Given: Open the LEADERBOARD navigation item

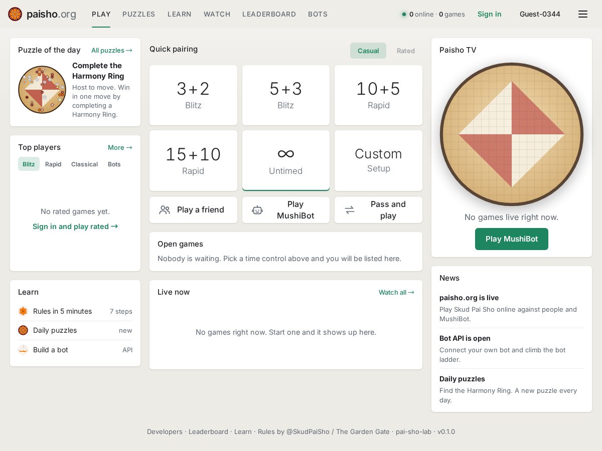Looking at the screenshot, I should click(269, 14).
